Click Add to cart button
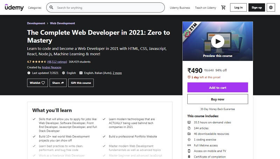280x159 pixels. 217,87
